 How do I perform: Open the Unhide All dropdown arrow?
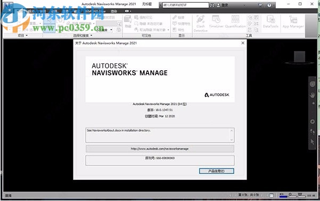(168, 30)
